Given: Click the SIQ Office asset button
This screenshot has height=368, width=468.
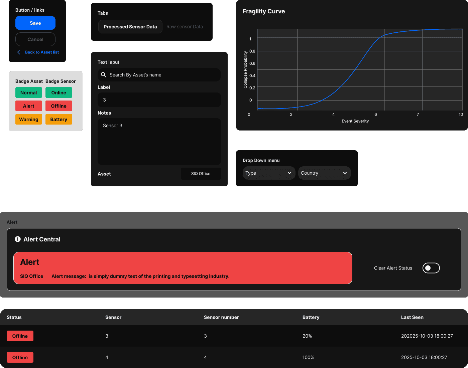Looking at the screenshot, I should pyautogui.click(x=201, y=174).
